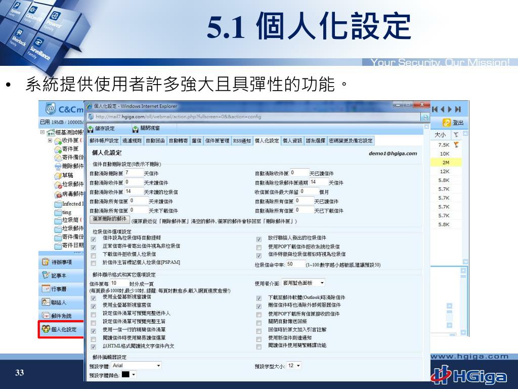Open 垃圾郵件 spam folder icon under 草稿
Image resolution: width=518 pixels, height=389 pixels.
pyautogui.click(x=58, y=184)
